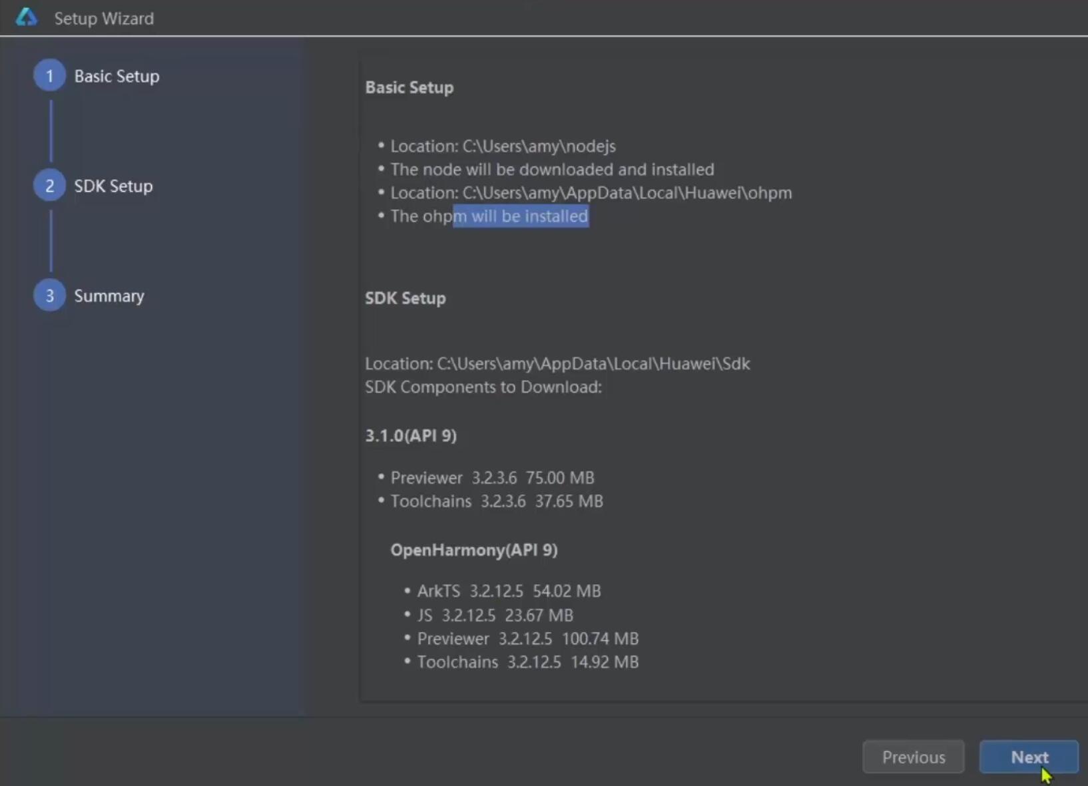Click Previewer 3.2.3.6 75.00 MB entry
The height and width of the screenshot is (786, 1088).
pyautogui.click(x=492, y=477)
